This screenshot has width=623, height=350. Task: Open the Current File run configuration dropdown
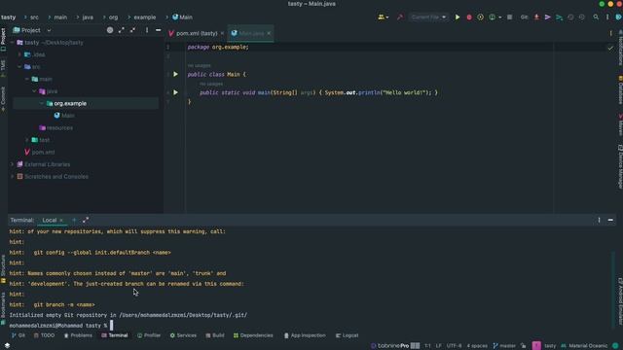(x=428, y=17)
